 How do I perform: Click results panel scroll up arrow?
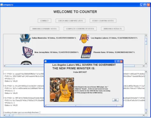click(146, 35)
